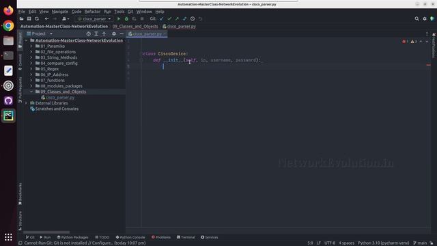Open the TODO tool window
The width and height of the screenshot is (437, 246).
(x=102, y=237)
